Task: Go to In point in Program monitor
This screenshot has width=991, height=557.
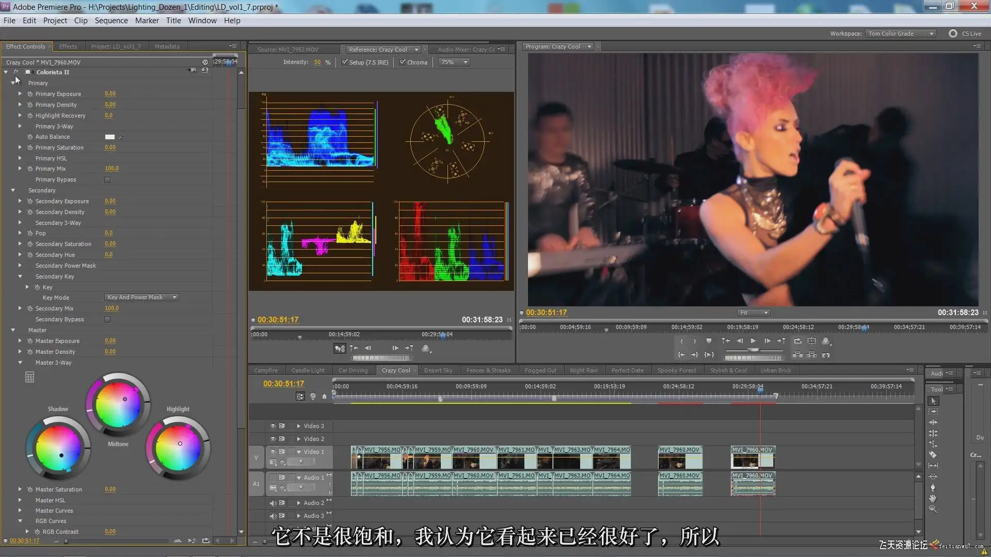Action: pyautogui.click(x=681, y=355)
